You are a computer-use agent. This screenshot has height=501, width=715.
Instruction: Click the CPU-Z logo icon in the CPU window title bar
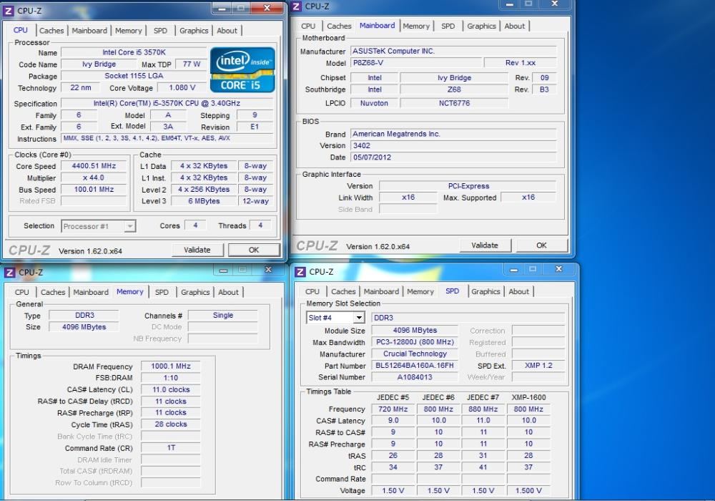[x=9, y=11]
